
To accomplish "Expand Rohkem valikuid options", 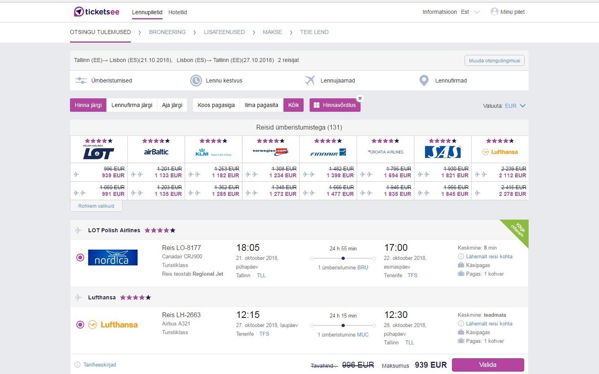I will click(96, 206).
